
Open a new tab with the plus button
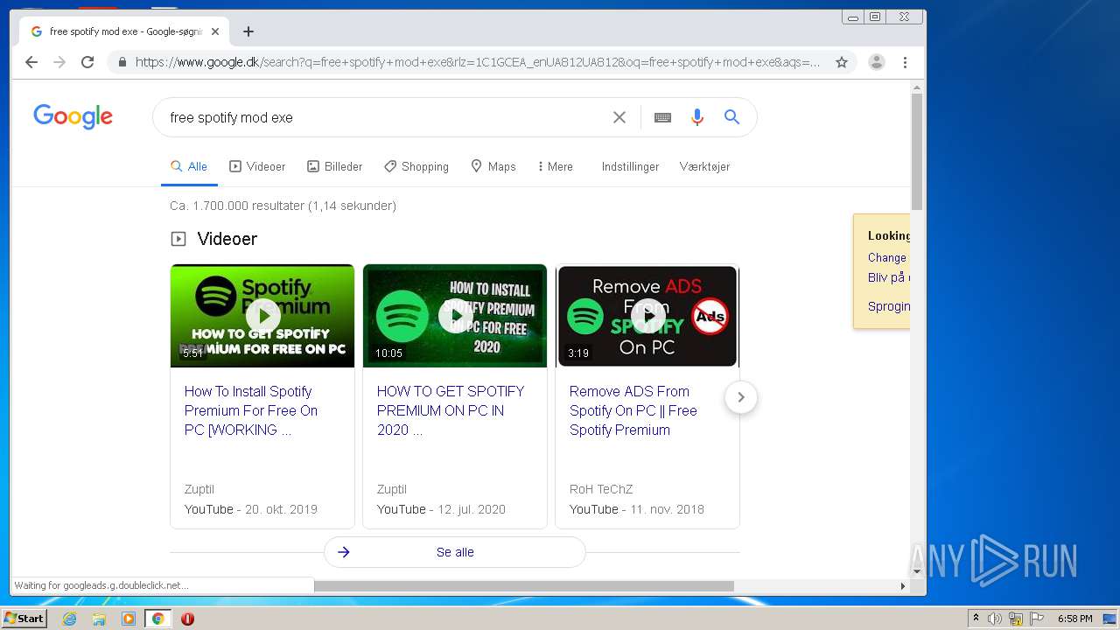248,31
